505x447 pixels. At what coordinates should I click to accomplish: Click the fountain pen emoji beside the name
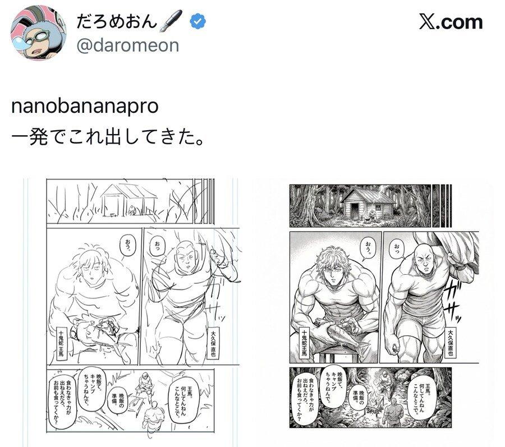coord(171,21)
